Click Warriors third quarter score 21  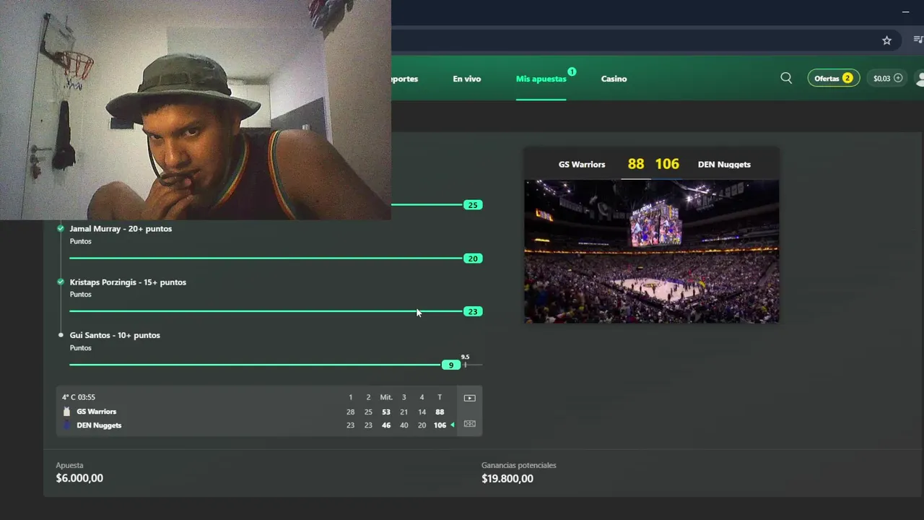(404, 412)
